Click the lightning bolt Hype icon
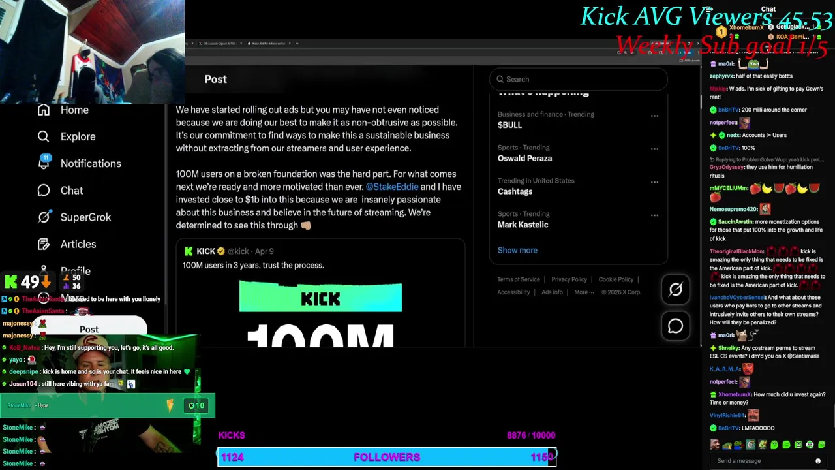The image size is (835, 470). click(170, 405)
